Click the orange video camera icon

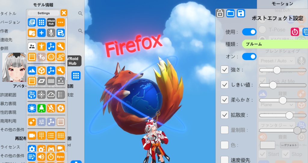(x=32, y=136)
